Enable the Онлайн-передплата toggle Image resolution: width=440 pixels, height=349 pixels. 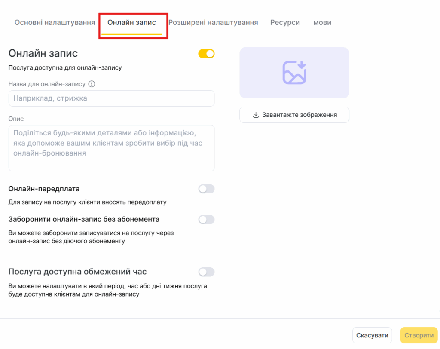point(206,189)
